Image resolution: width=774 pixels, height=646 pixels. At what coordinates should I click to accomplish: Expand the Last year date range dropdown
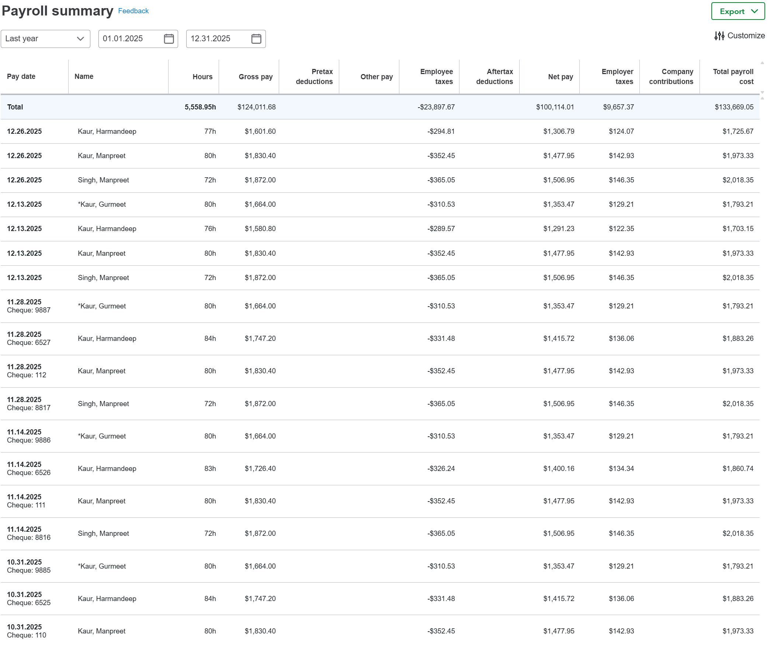tap(45, 39)
